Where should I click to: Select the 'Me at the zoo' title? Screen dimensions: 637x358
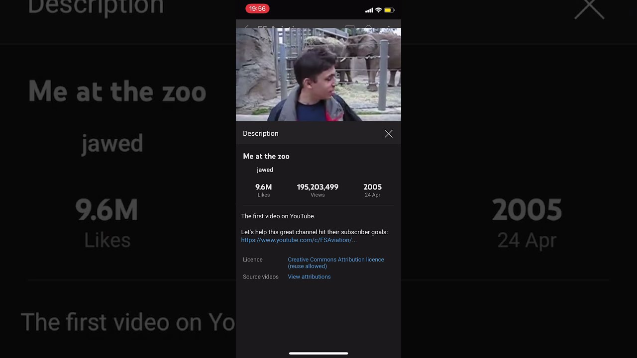[266, 156]
